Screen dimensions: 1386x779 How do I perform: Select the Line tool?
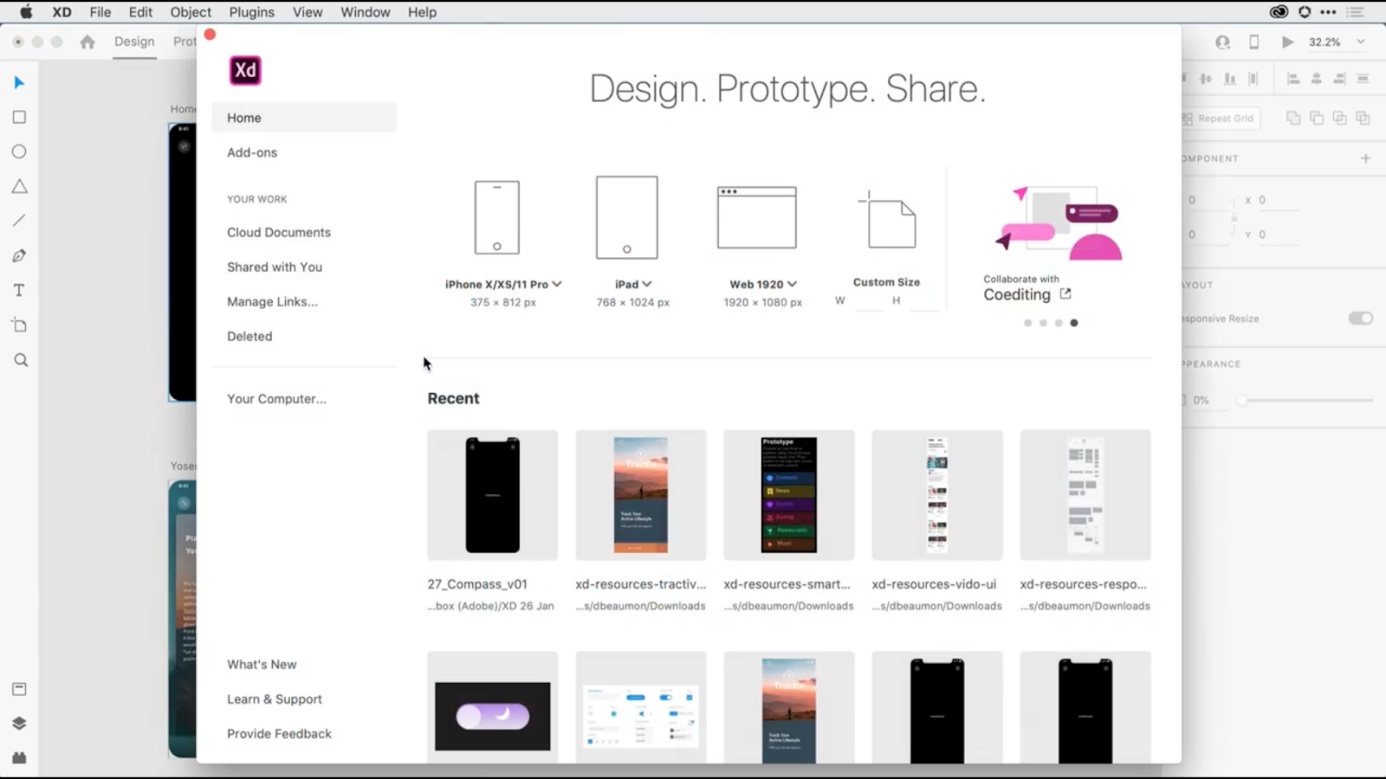coord(19,221)
